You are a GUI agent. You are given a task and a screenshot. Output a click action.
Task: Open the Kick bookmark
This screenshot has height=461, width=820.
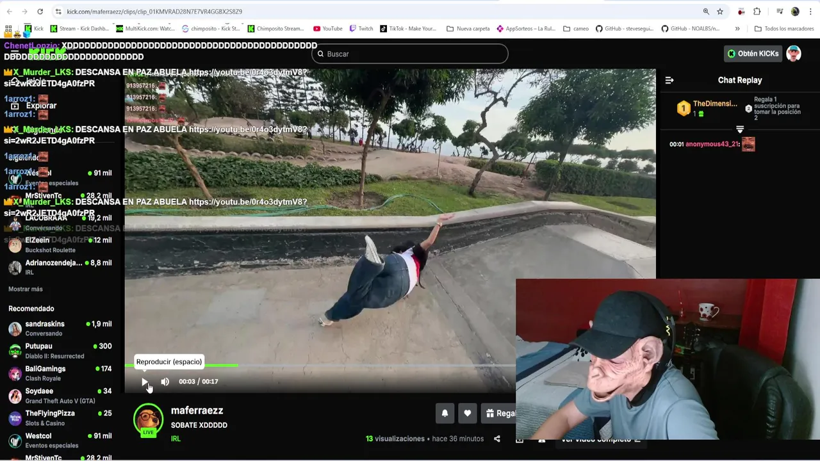34,29
